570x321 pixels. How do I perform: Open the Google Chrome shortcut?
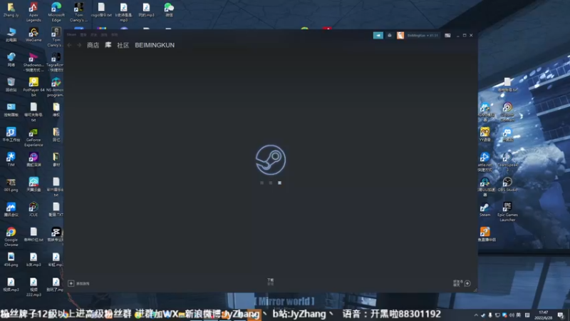click(11, 237)
